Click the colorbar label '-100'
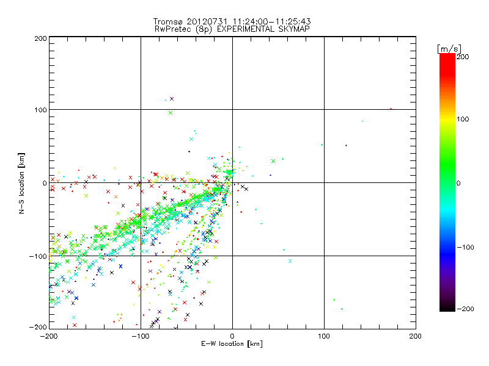Image resolution: width=489 pixels, height=366 pixels. click(465, 248)
